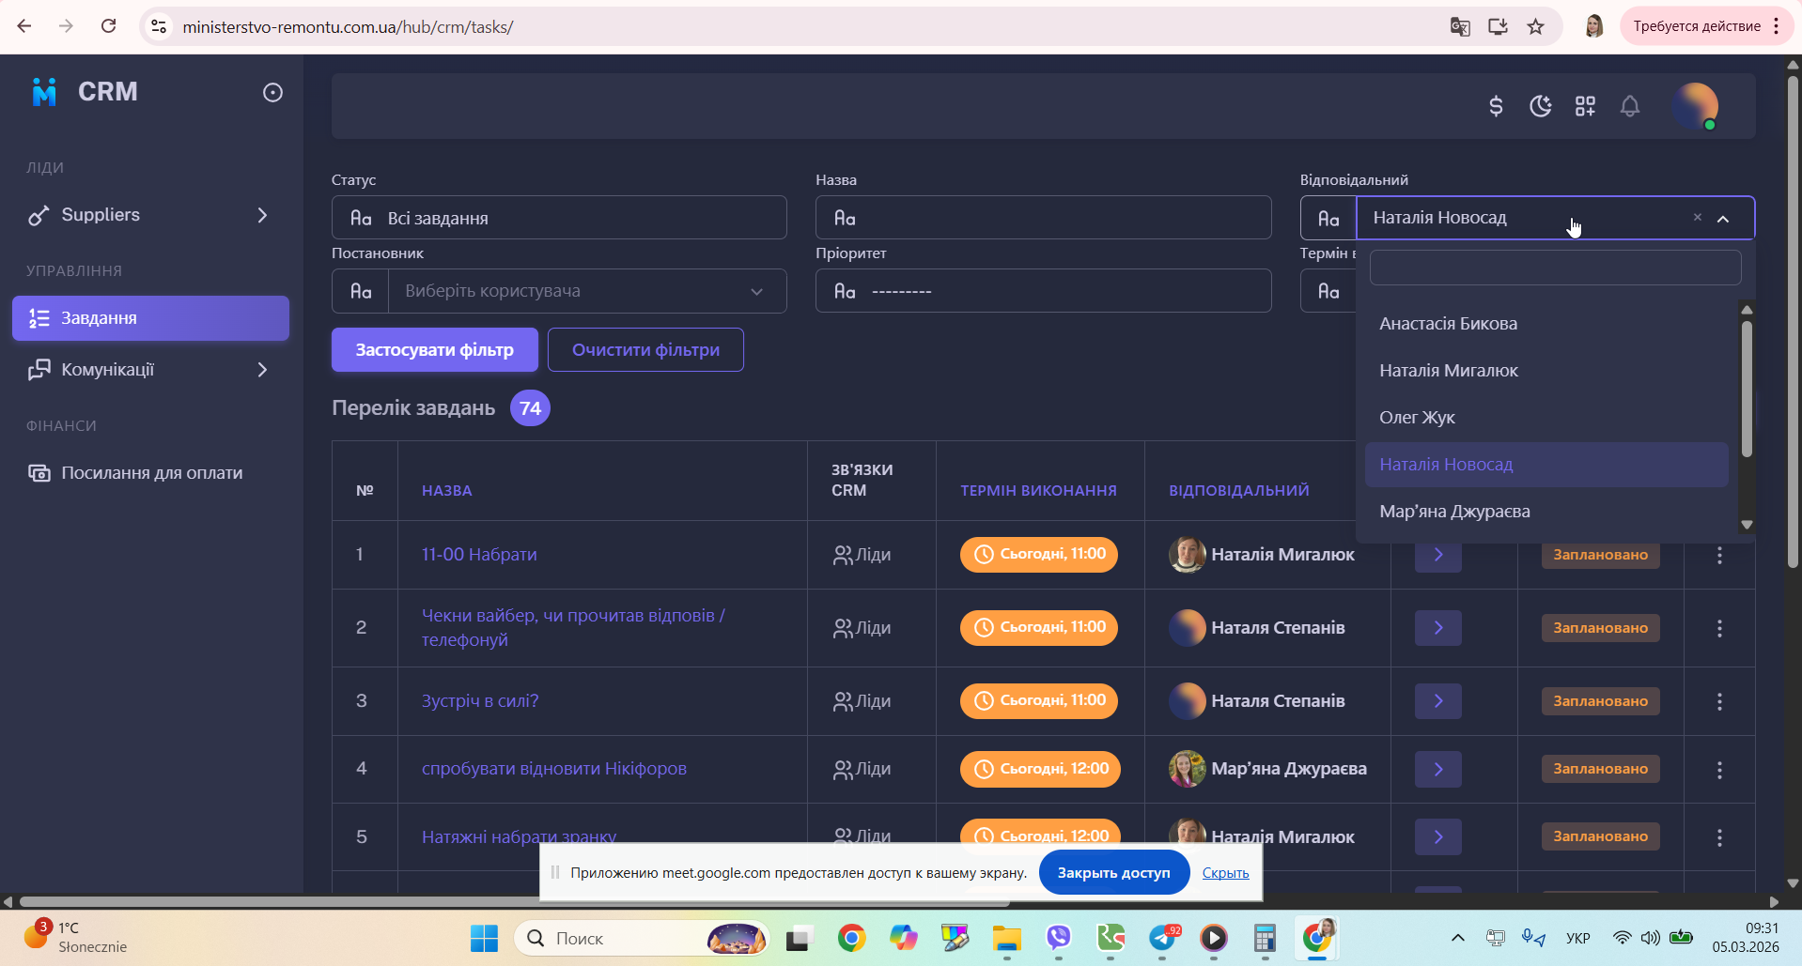Reload the browser page
This screenshot has width=1802, height=966.
109,26
